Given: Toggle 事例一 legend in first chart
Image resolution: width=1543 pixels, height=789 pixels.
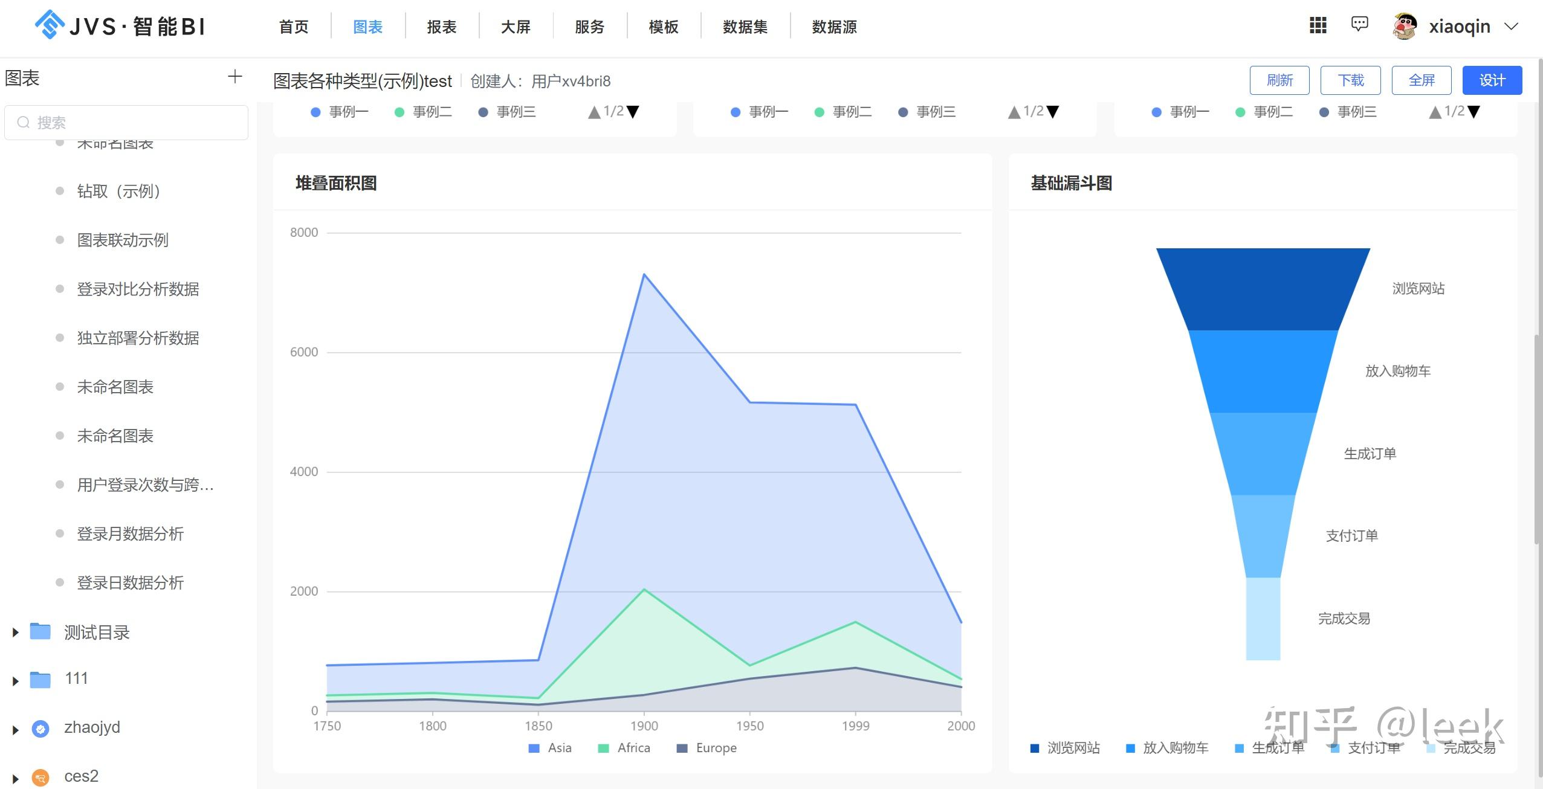Looking at the screenshot, I should 339,112.
